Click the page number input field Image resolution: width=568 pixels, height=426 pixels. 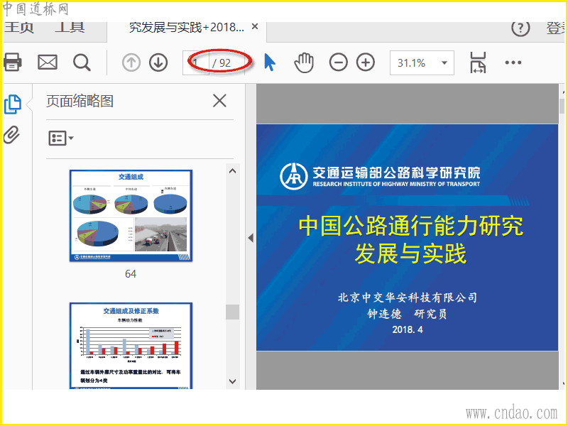(x=196, y=63)
